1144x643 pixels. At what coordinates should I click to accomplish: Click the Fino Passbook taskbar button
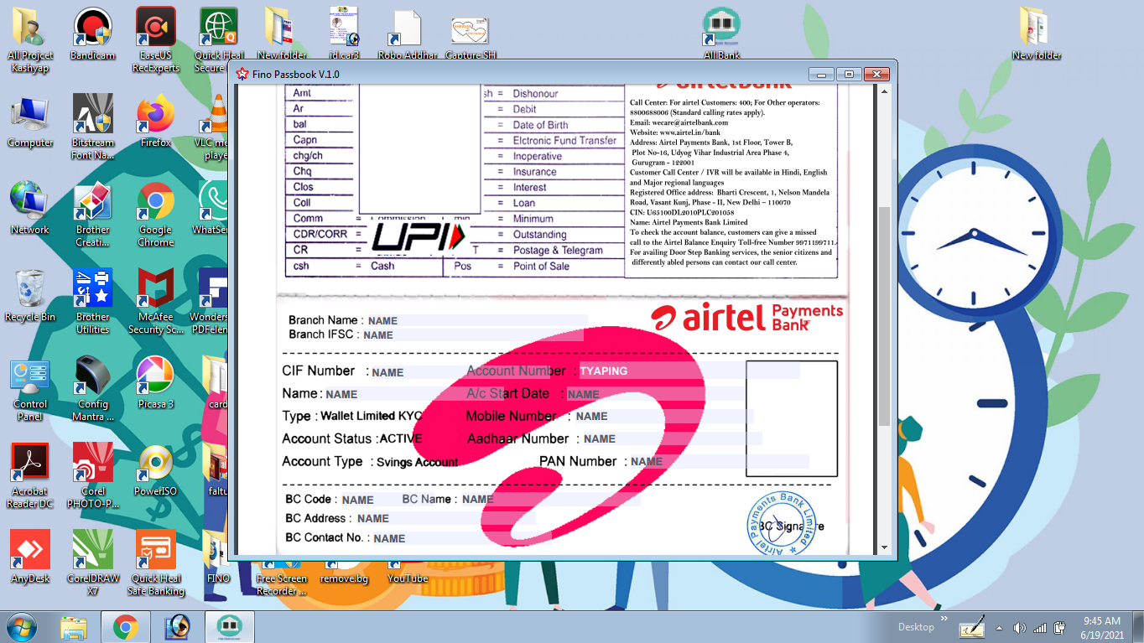[230, 627]
